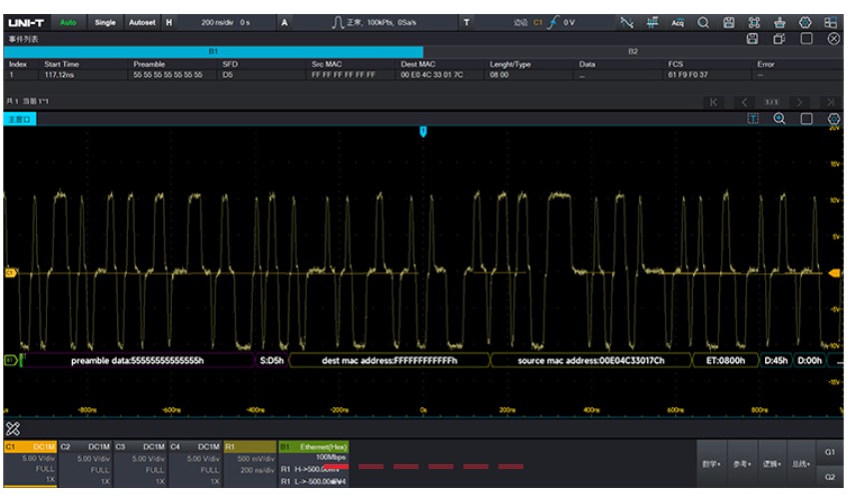
Task: Expand the 总线 bus menu
Action: [802, 464]
